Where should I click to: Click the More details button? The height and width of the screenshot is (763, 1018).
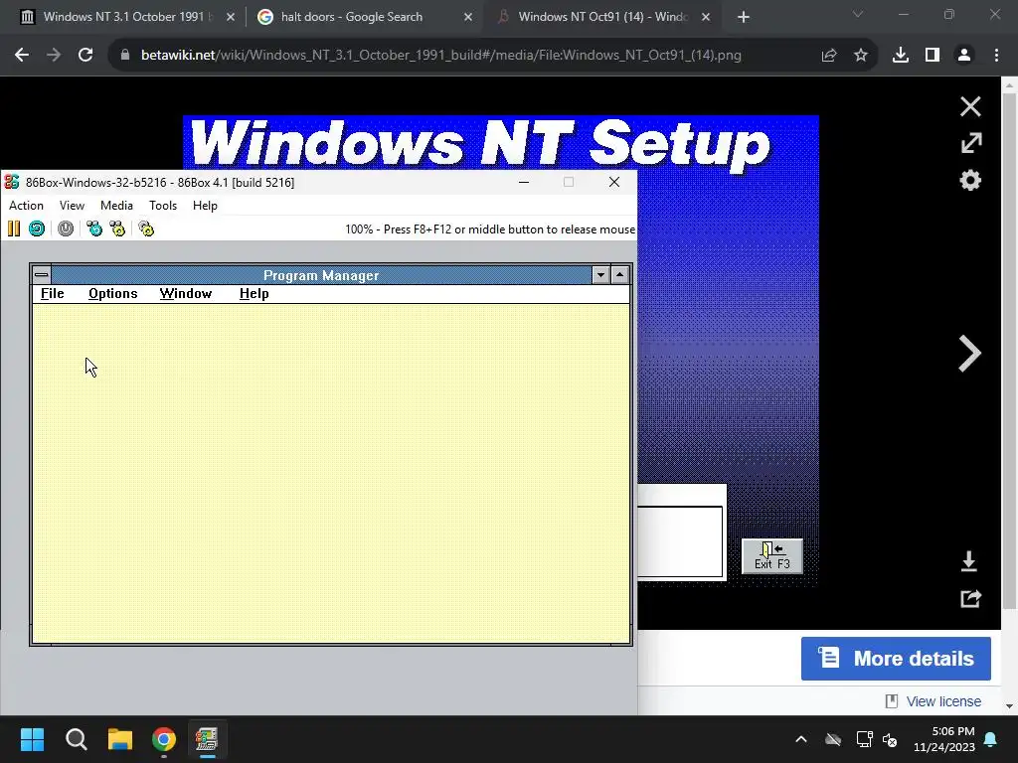tap(896, 659)
